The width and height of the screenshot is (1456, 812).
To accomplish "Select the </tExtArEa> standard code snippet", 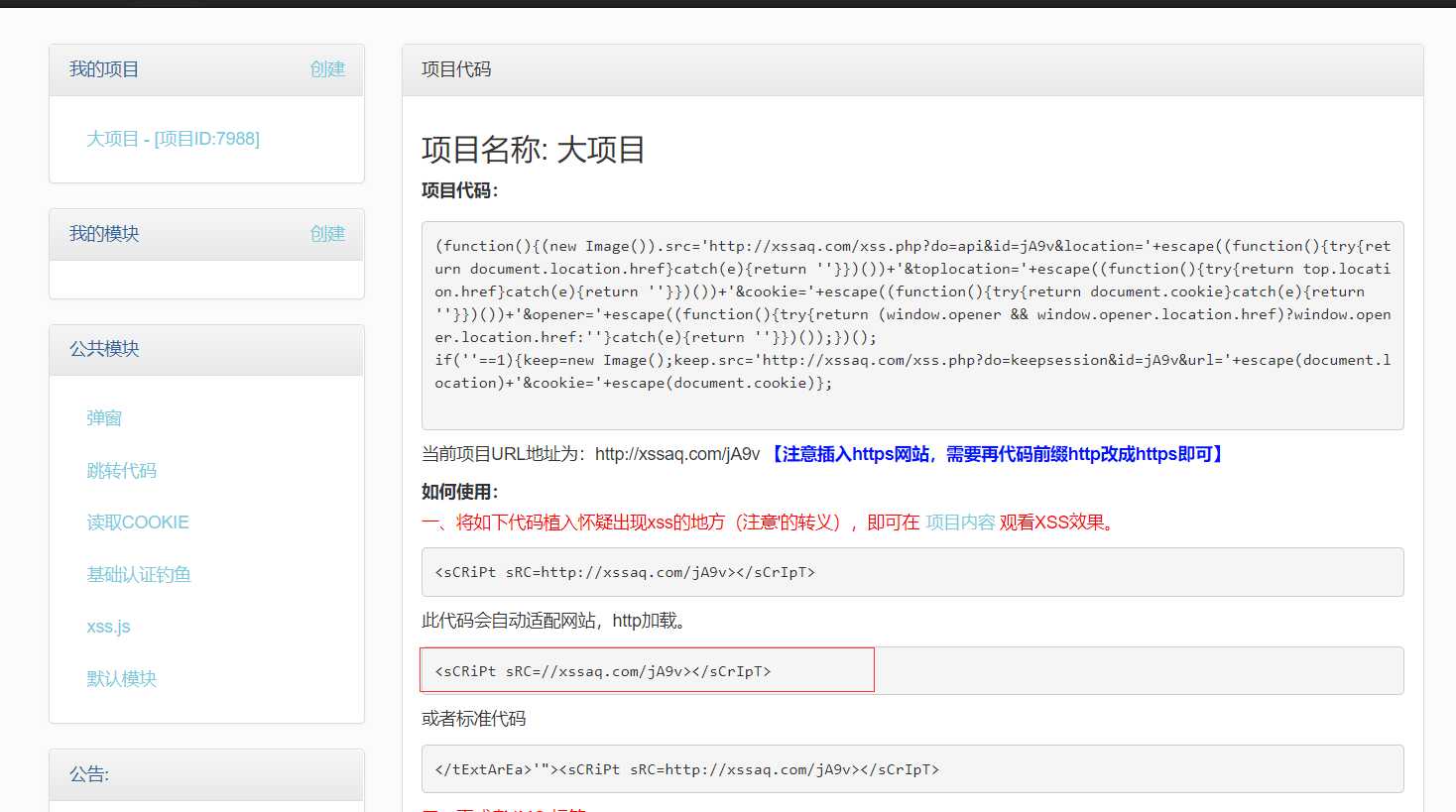I will pos(912,769).
